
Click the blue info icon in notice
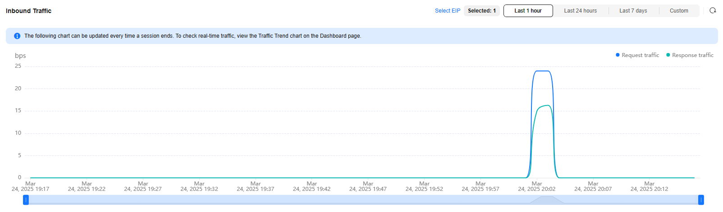(17, 36)
